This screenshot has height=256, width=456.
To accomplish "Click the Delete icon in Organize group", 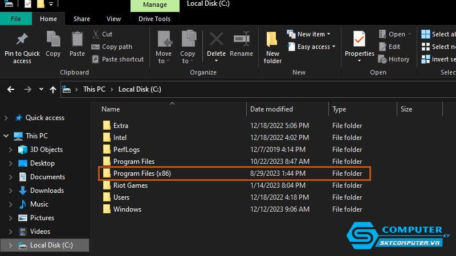I will [216, 40].
